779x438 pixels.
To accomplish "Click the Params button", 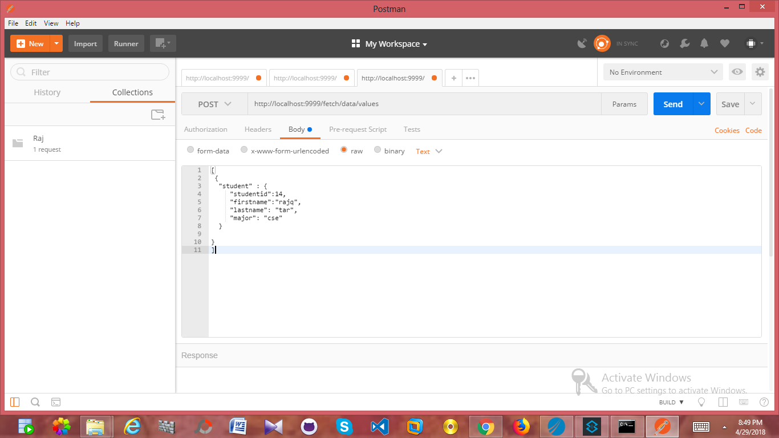I will [624, 104].
